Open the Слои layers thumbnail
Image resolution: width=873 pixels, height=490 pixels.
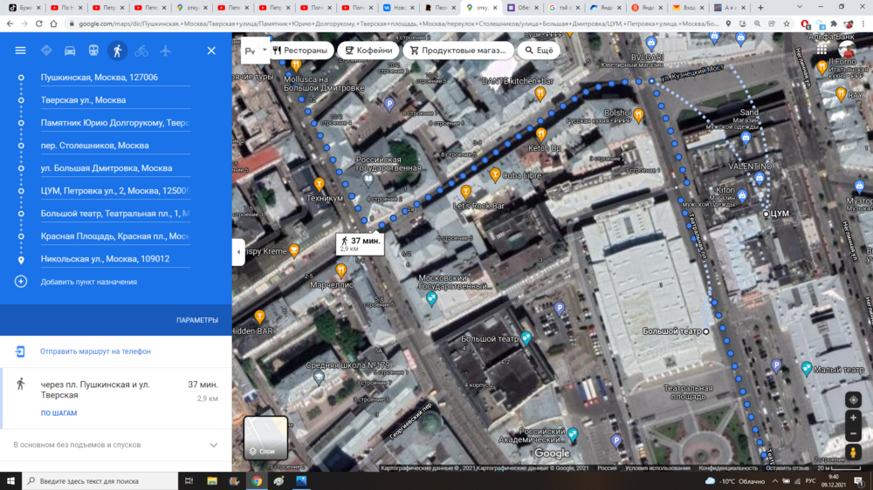point(265,438)
